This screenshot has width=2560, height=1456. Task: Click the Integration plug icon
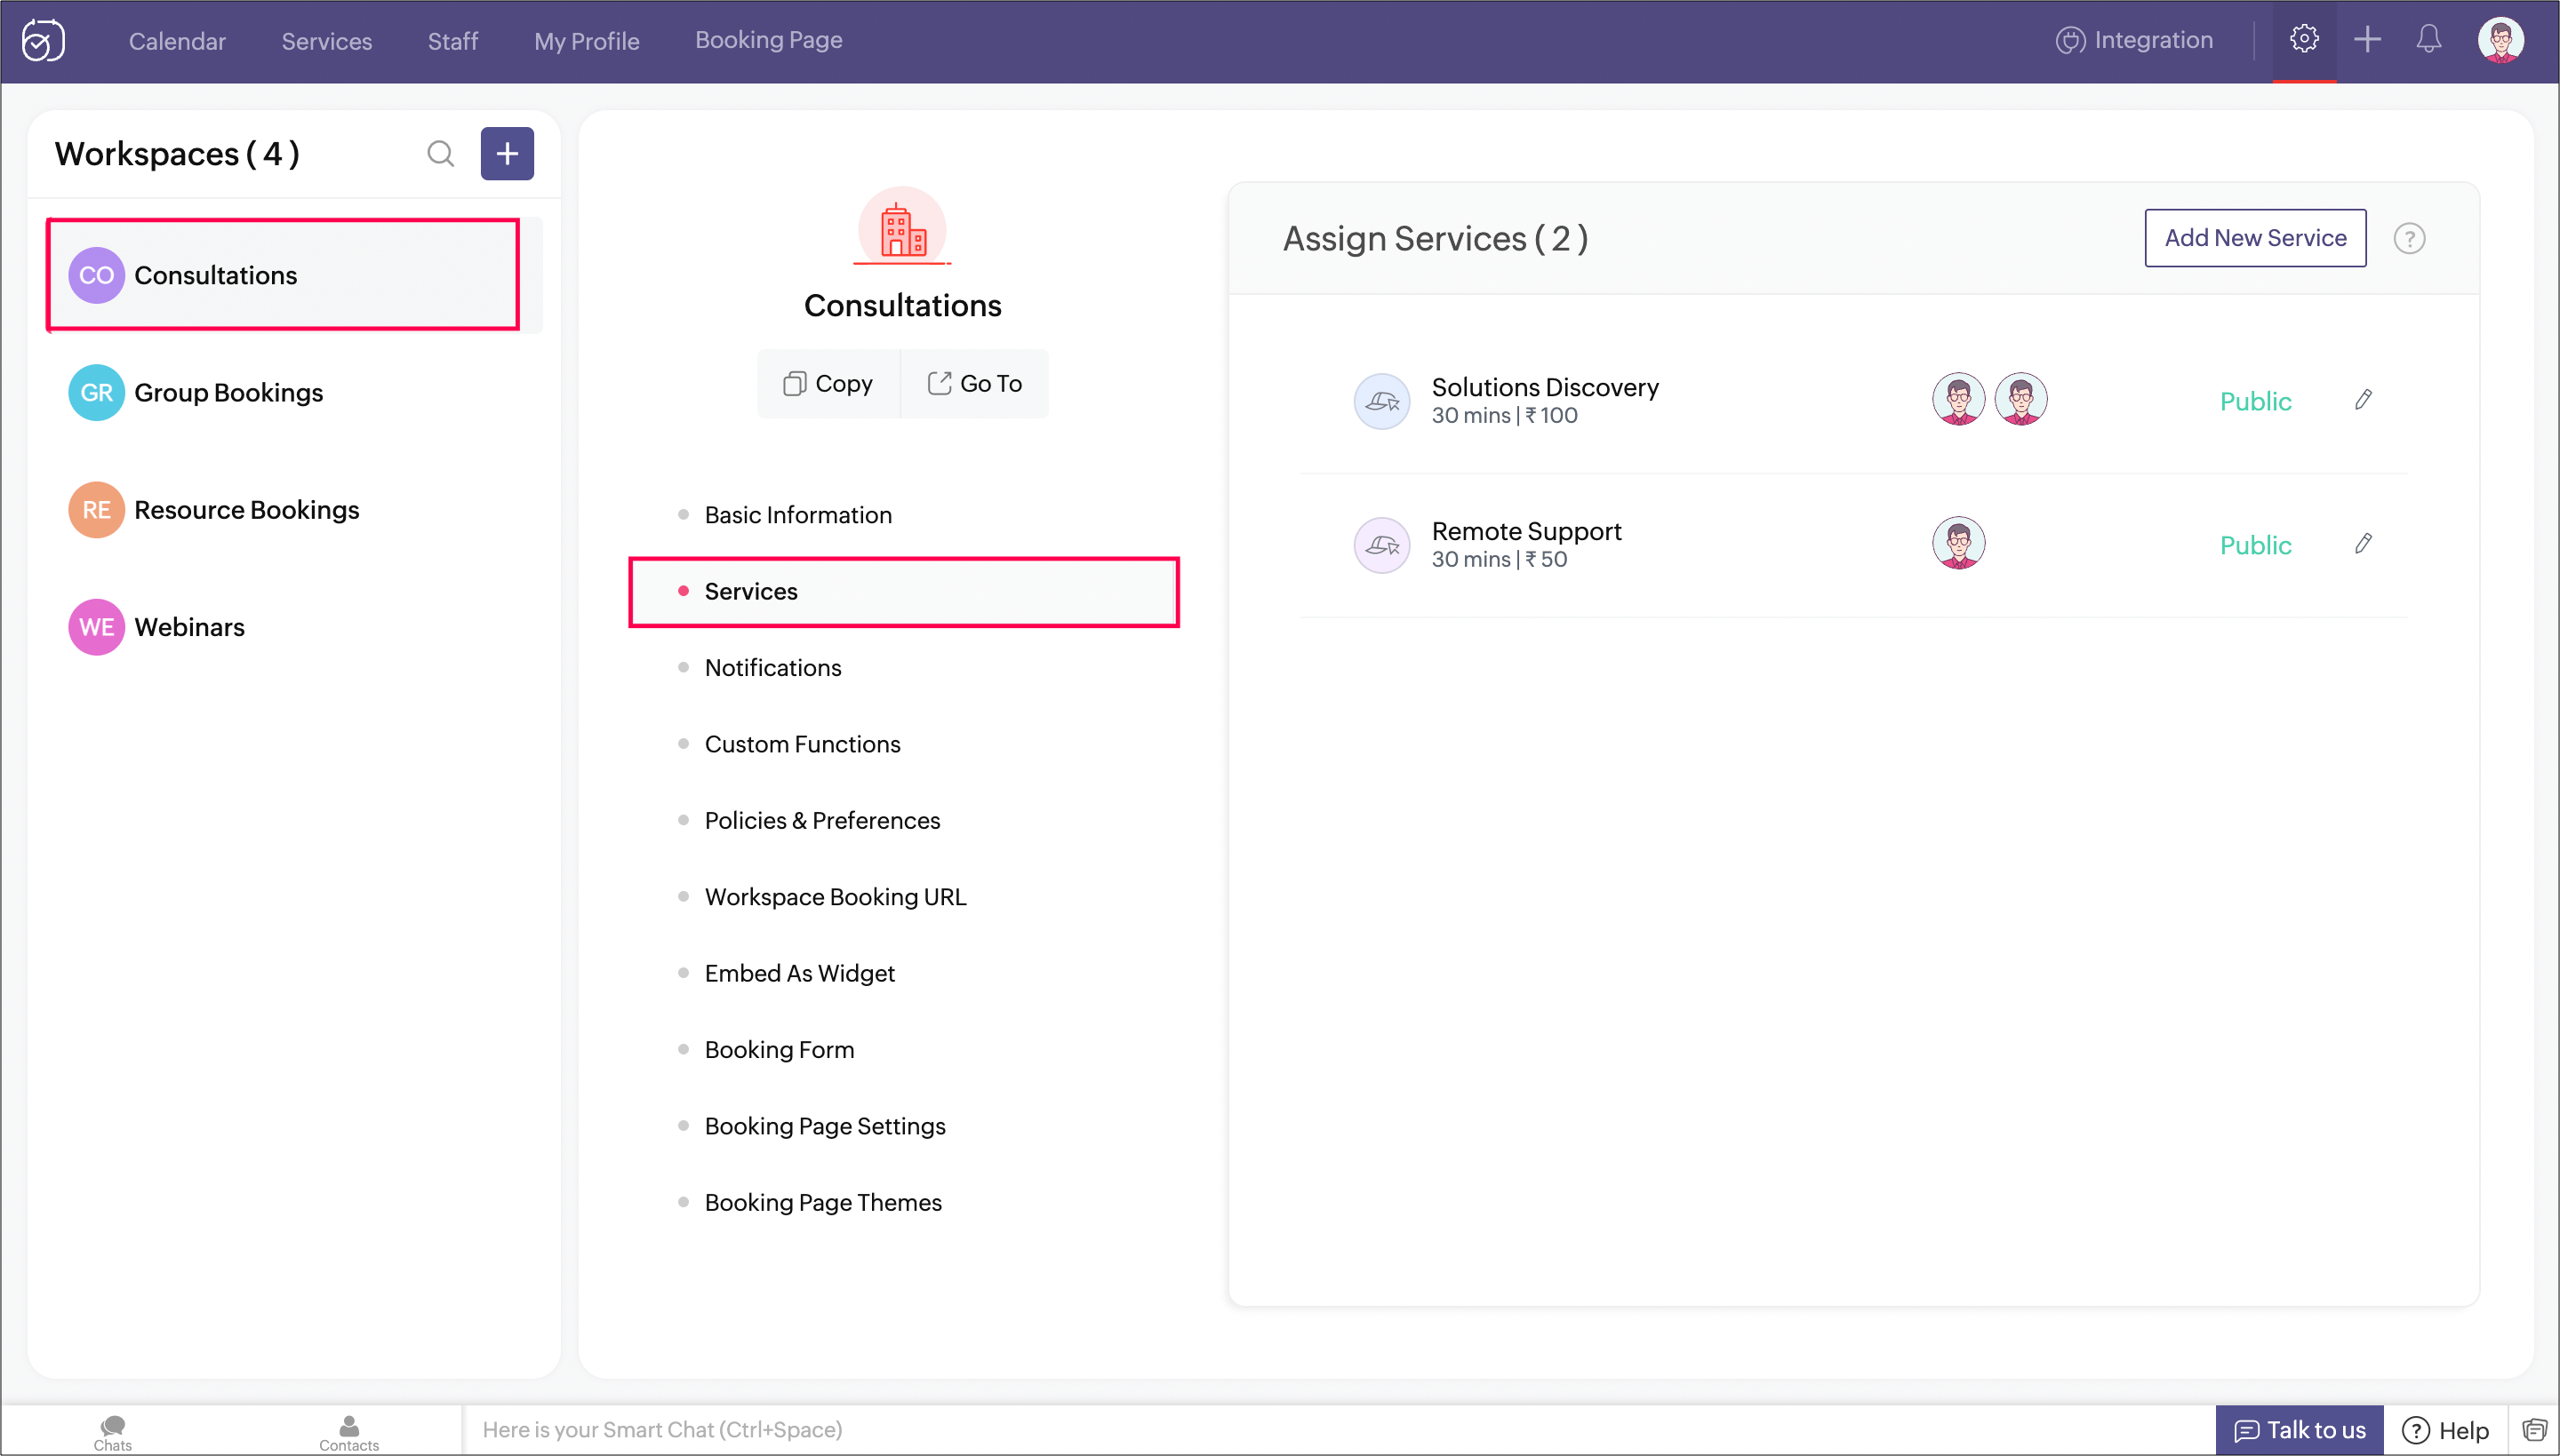coord(2070,41)
